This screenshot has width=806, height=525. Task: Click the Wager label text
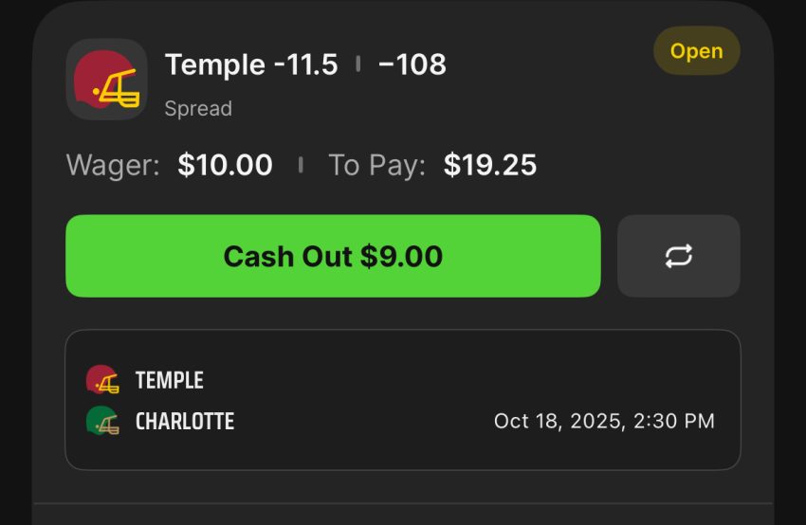coord(113,166)
